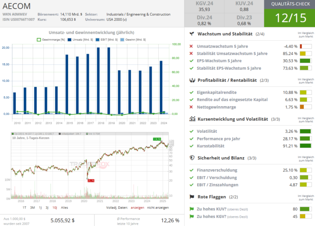Click the green check next to Stabilität EPS-Wachstum 5 Jahre
The height and width of the screenshot is (226, 315).
[x=192, y=68]
